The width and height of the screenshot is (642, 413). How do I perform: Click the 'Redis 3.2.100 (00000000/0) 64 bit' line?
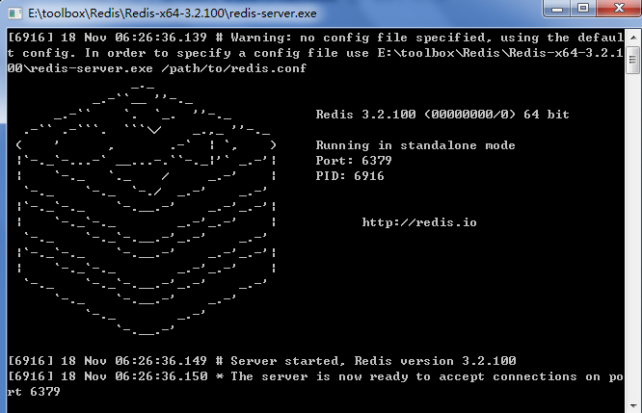[442, 115]
